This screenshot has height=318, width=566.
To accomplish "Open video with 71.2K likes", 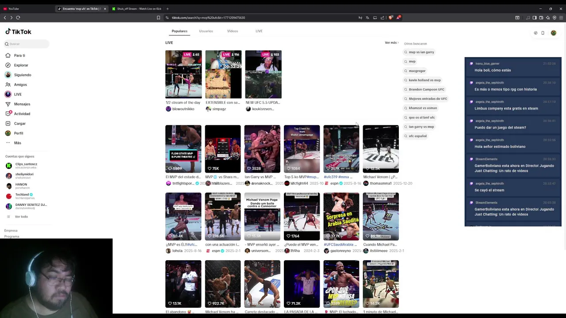I will point(302,284).
